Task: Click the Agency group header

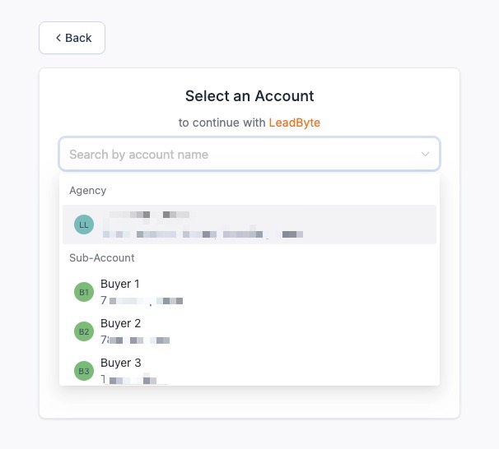Action: coord(88,190)
